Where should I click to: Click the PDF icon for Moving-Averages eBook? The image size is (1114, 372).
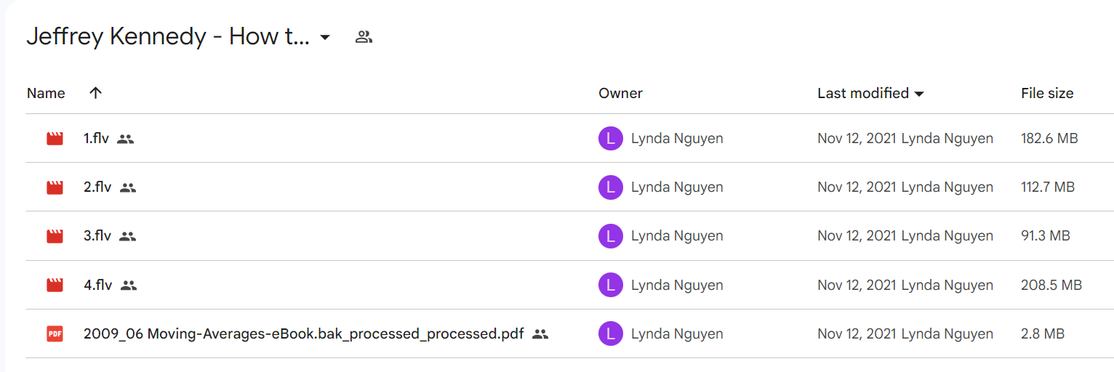(x=55, y=334)
